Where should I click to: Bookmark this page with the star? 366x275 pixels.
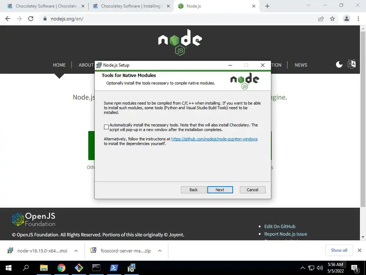coord(332,19)
